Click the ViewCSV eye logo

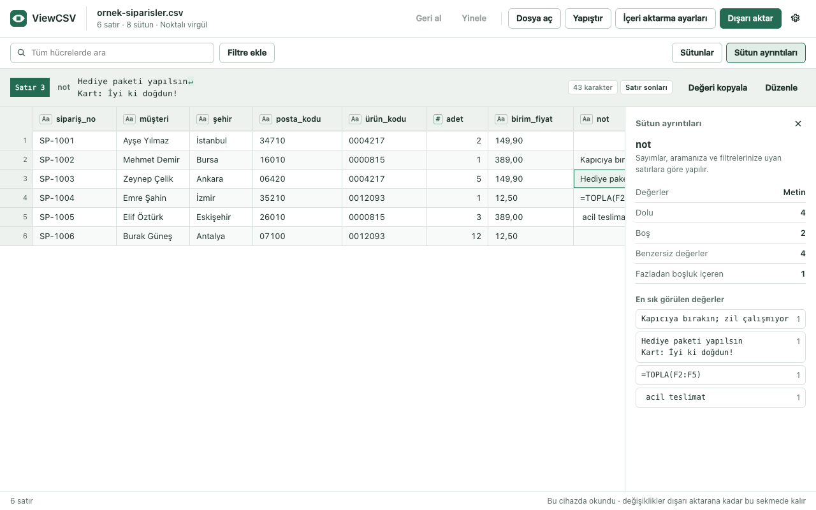tap(18, 18)
